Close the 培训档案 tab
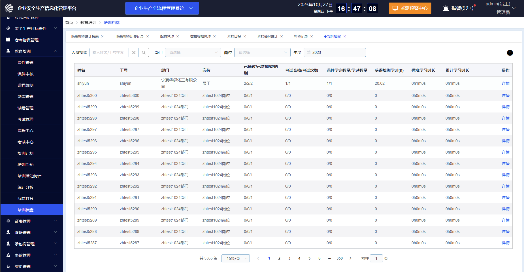Screen dimensions: 524x272 (x=345, y=37)
